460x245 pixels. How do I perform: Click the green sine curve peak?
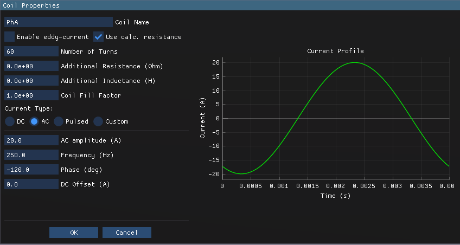click(354, 62)
